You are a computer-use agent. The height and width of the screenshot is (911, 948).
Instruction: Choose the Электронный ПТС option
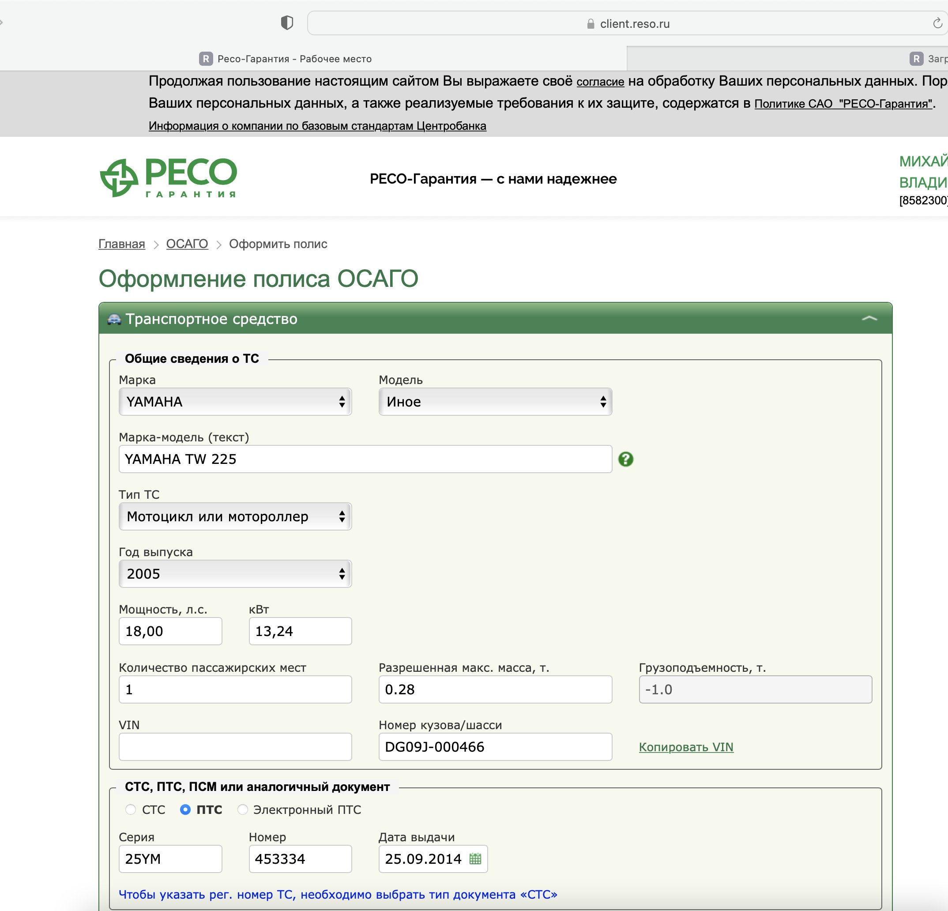click(243, 809)
